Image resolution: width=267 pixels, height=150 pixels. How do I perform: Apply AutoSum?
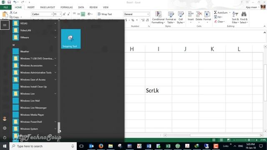tap(221, 12)
